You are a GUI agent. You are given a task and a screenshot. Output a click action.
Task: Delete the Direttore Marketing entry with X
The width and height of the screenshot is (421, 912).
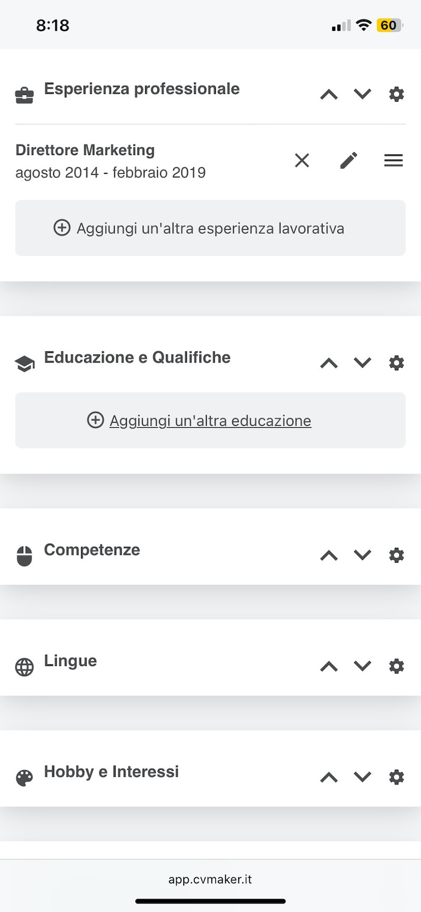click(x=302, y=160)
